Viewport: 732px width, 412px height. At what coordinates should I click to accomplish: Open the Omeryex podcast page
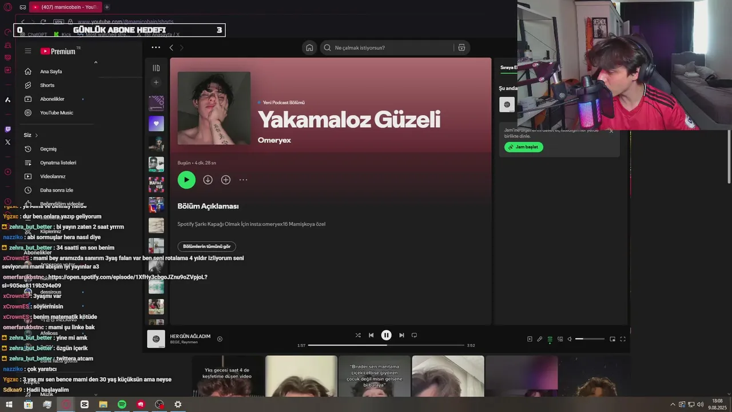point(274,140)
